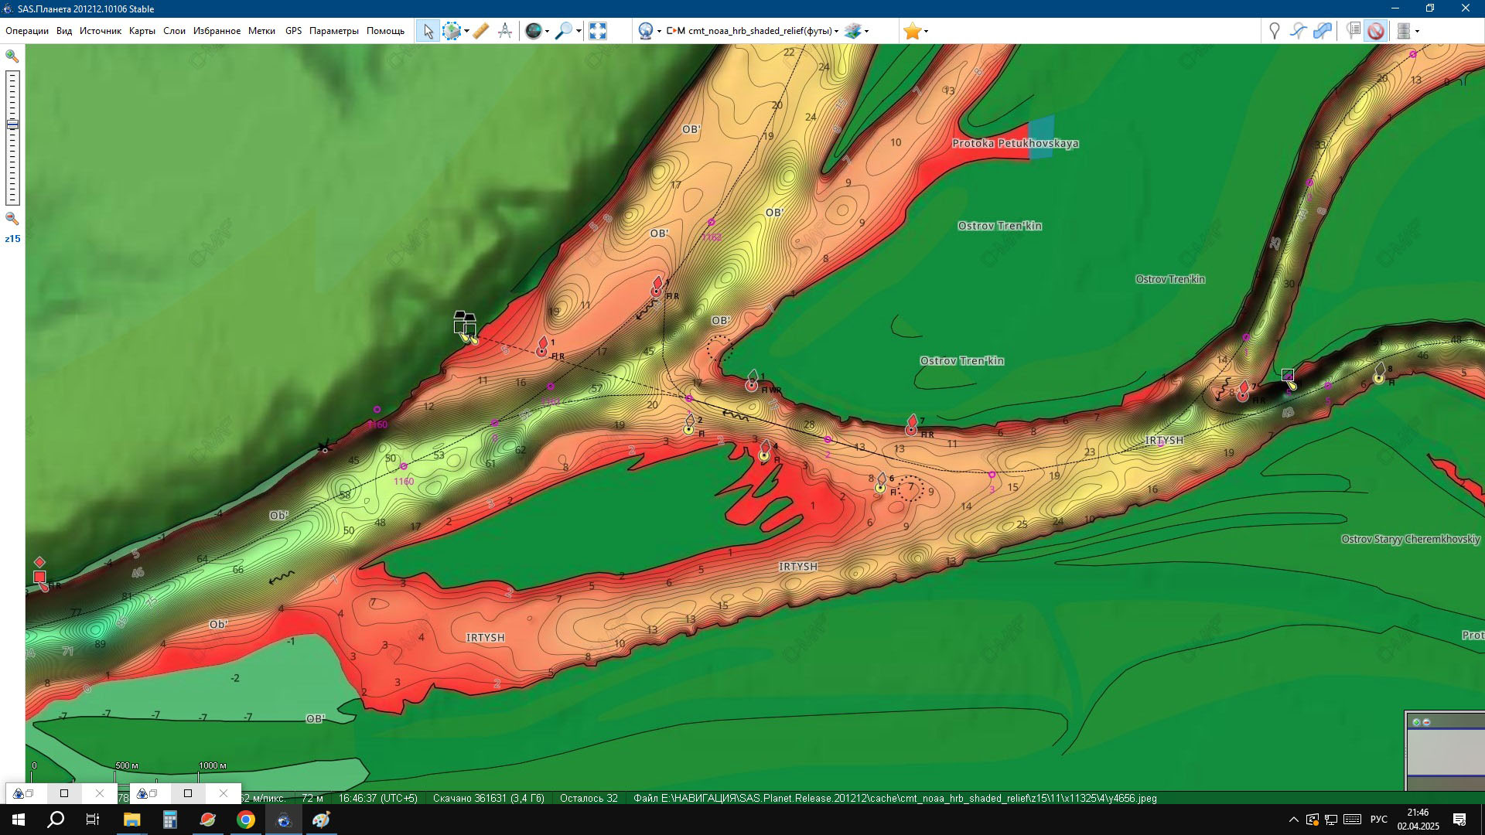This screenshot has width=1485, height=835.
Task: Toggle the hide all placemarks button
Action: [x=1375, y=31]
